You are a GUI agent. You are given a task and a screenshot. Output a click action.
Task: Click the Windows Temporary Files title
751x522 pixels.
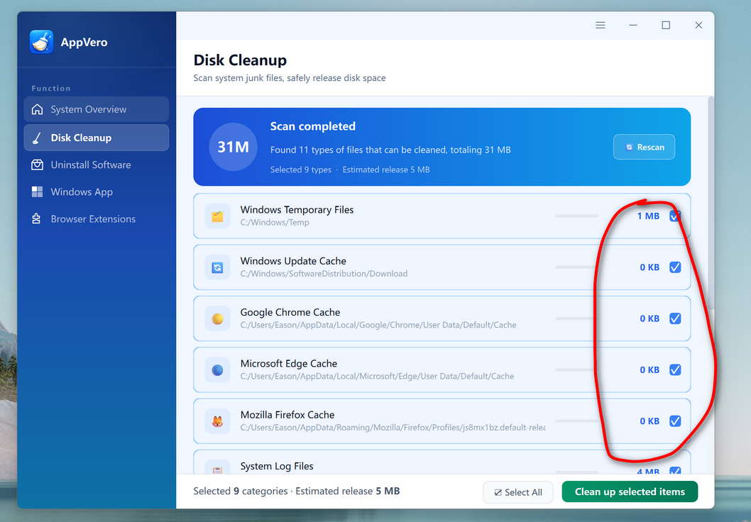[297, 209]
